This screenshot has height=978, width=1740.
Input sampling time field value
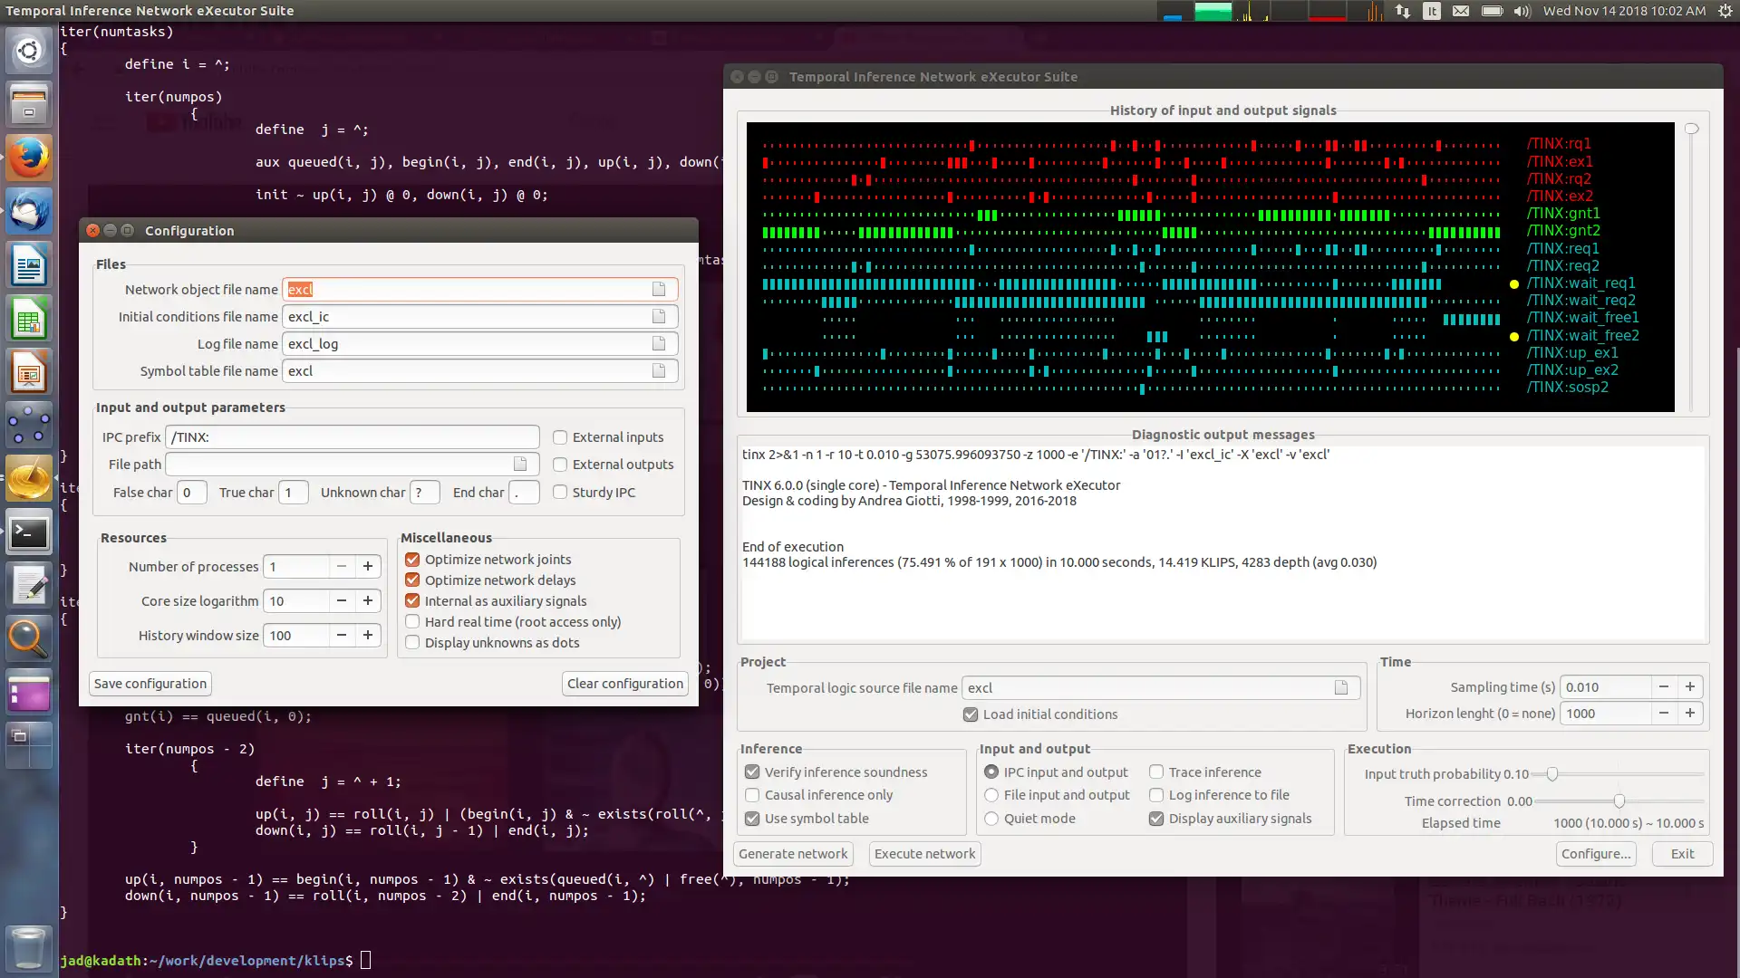(x=1605, y=686)
